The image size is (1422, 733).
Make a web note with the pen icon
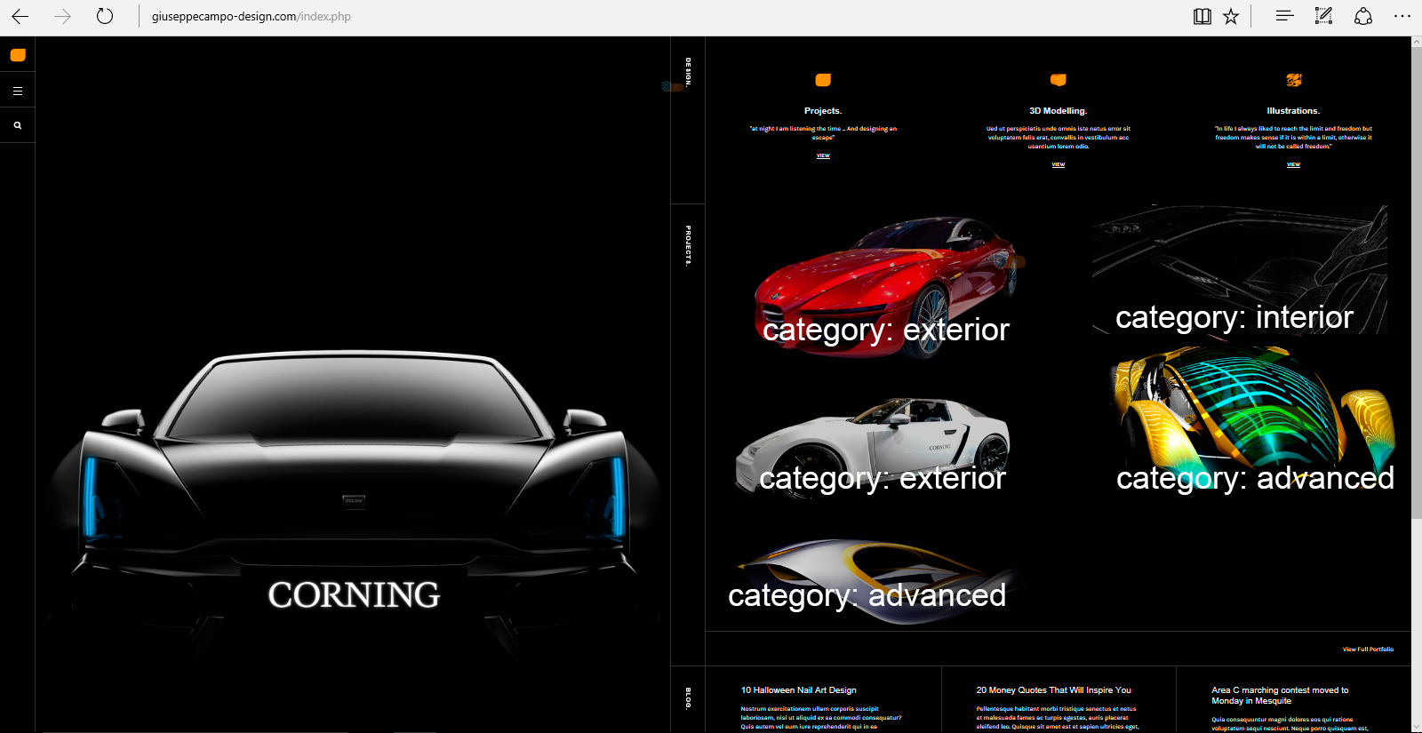click(x=1324, y=16)
